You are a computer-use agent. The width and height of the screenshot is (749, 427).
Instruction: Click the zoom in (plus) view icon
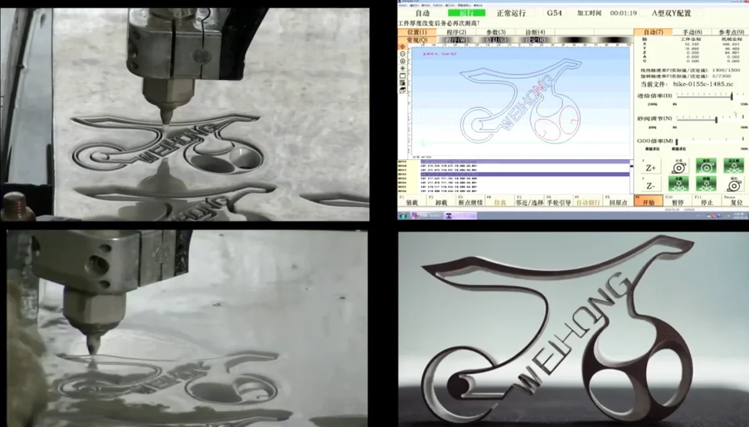(402, 61)
